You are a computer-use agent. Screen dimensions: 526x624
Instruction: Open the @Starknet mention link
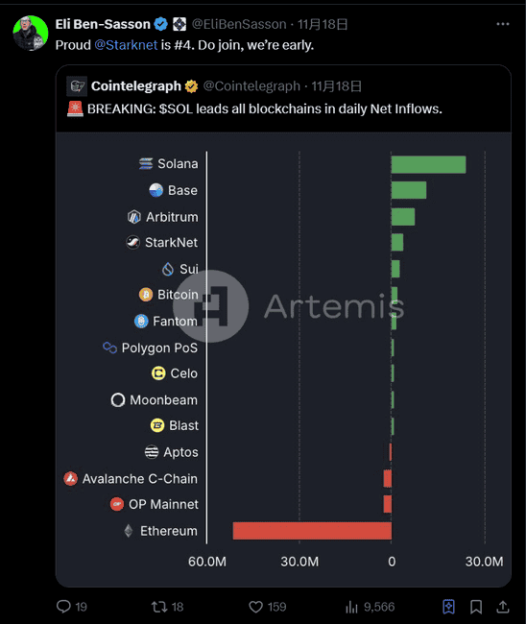point(126,45)
